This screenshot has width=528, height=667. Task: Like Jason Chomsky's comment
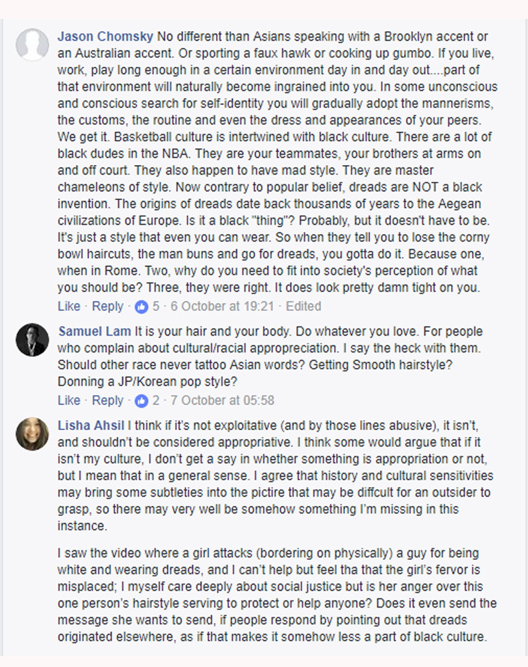[69, 306]
